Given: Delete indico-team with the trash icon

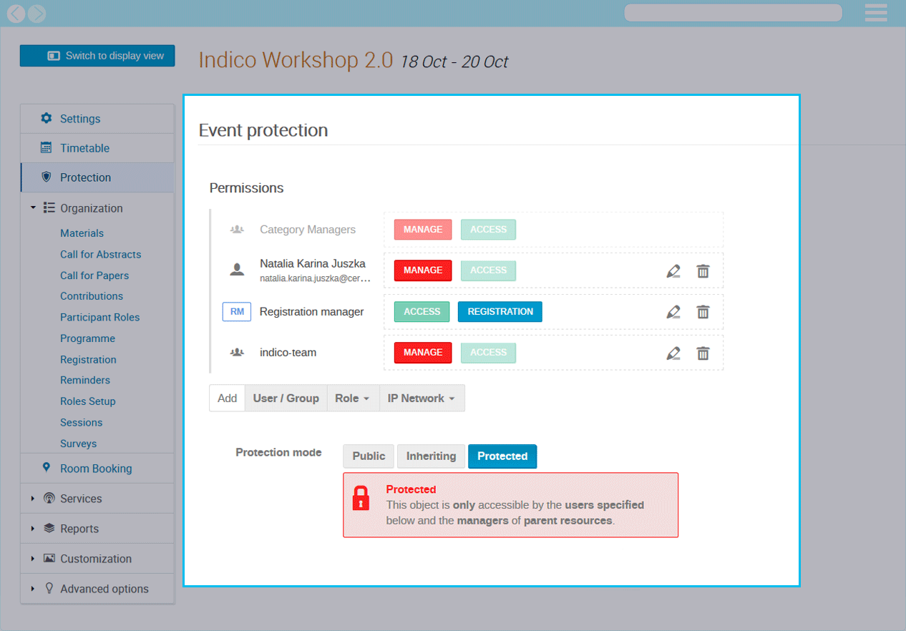Looking at the screenshot, I should coord(703,353).
